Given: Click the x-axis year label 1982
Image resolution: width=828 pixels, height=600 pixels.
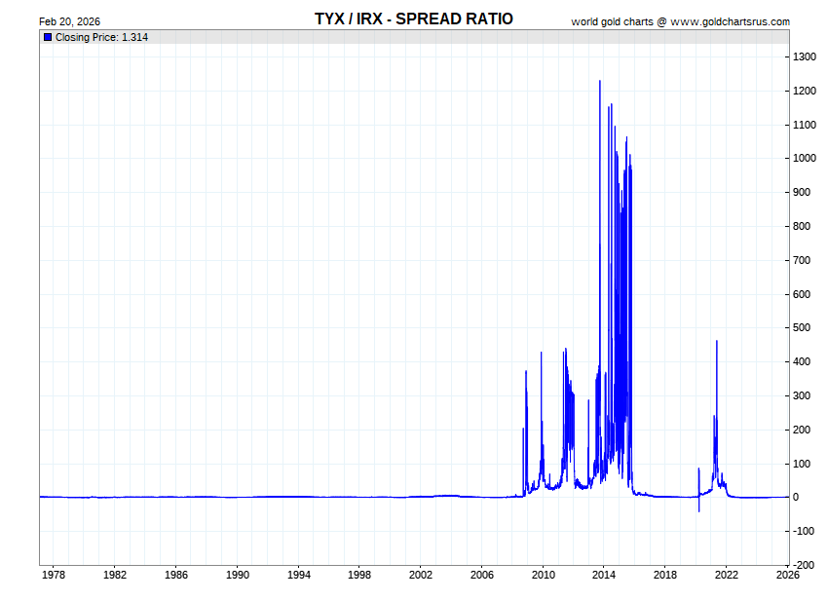Looking at the screenshot, I should (x=115, y=575).
